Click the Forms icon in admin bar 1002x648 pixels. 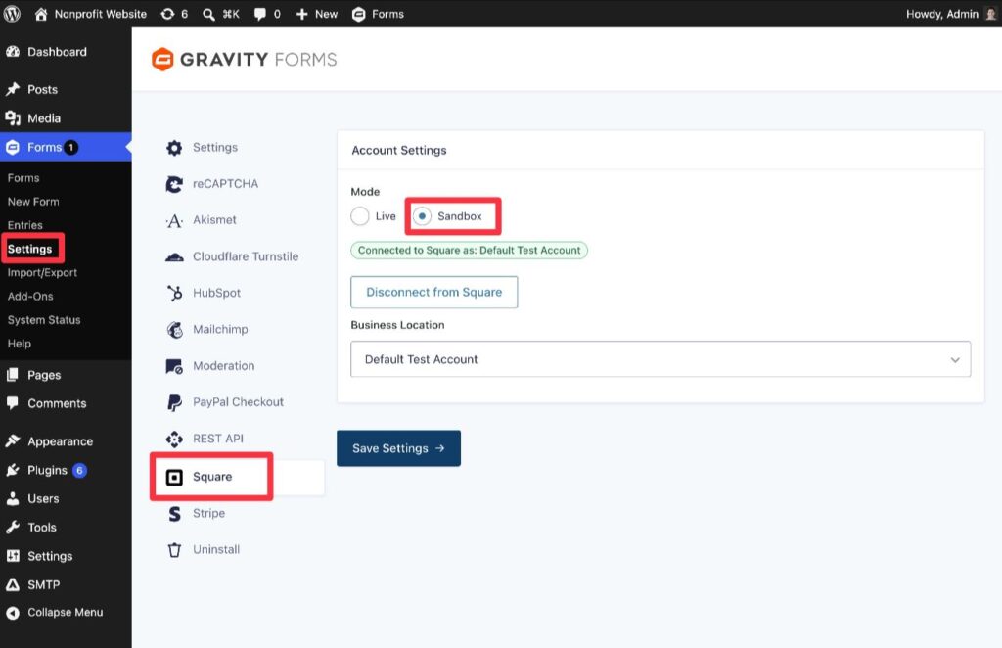[359, 14]
